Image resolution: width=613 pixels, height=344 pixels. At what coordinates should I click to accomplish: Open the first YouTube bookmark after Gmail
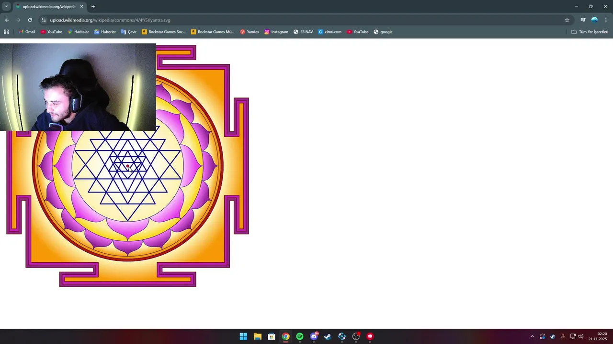tap(51, 32)
